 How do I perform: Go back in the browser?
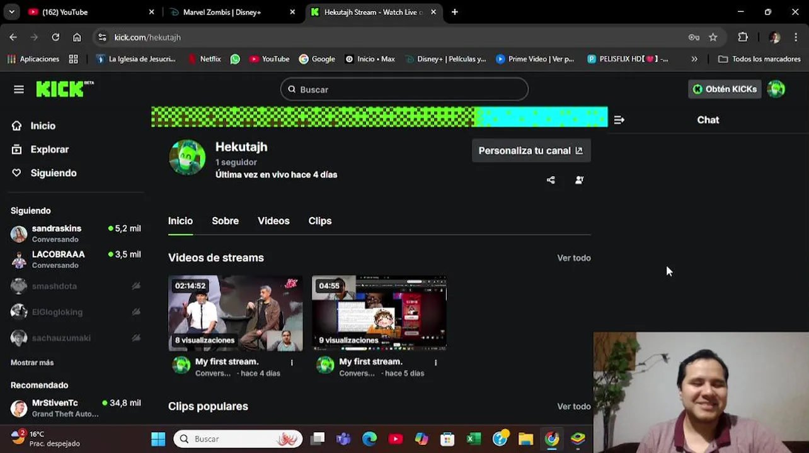[x=13, y=37]
